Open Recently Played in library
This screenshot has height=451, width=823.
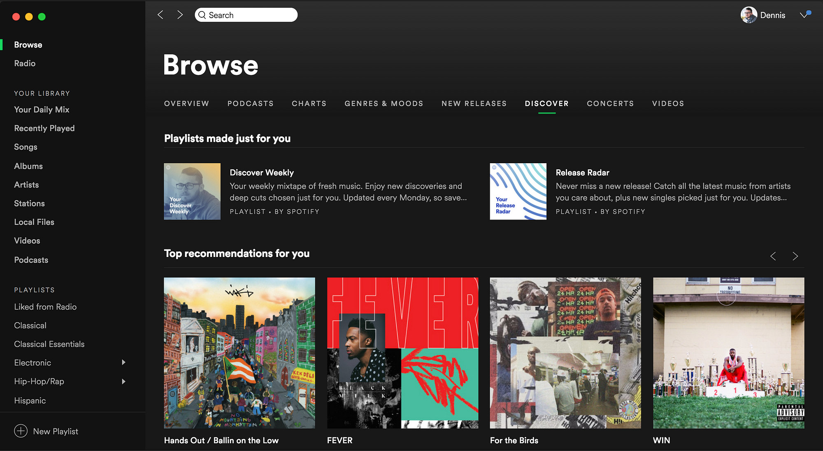[44, 128]
